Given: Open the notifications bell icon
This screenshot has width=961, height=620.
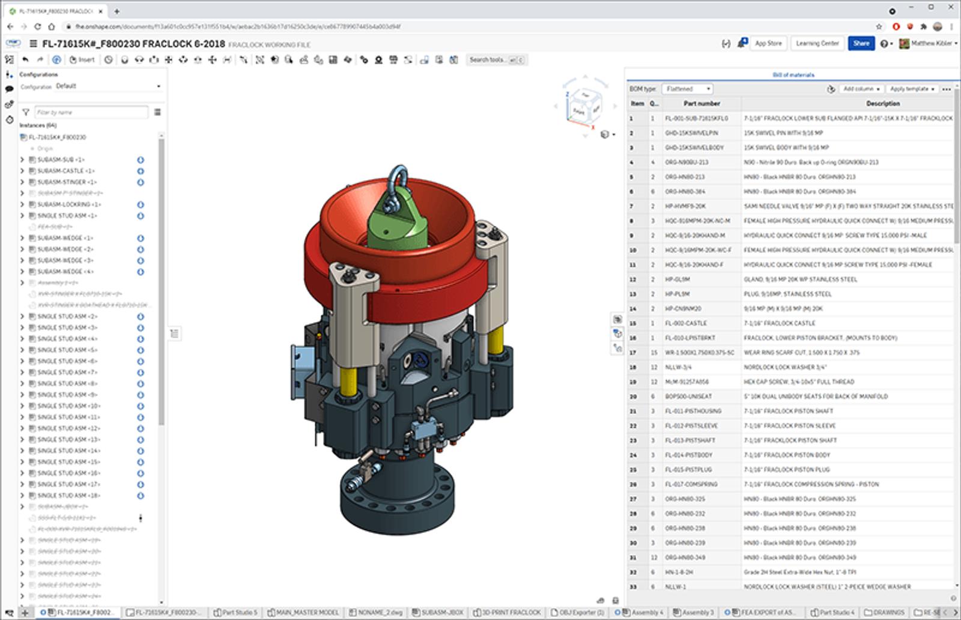Looking at the screenshot, I should 742,43.
